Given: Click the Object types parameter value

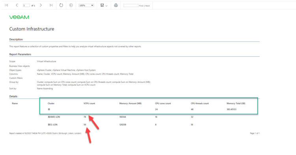Looking at the screenshot, I should coord(66,70).
